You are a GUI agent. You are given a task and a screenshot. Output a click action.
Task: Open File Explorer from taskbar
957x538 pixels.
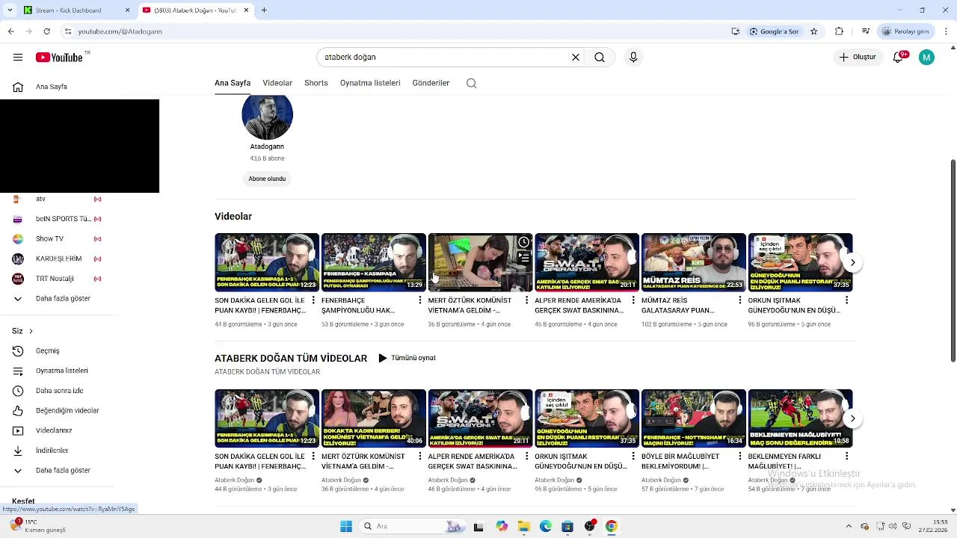[x=523, y=526]
